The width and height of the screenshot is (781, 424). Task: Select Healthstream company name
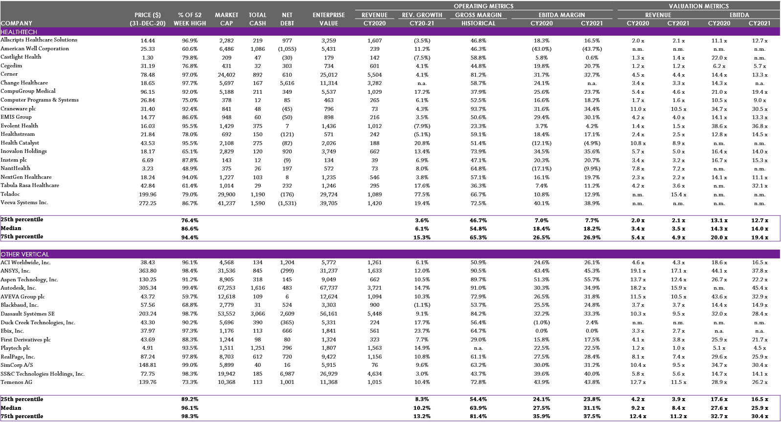coord(18,134)
